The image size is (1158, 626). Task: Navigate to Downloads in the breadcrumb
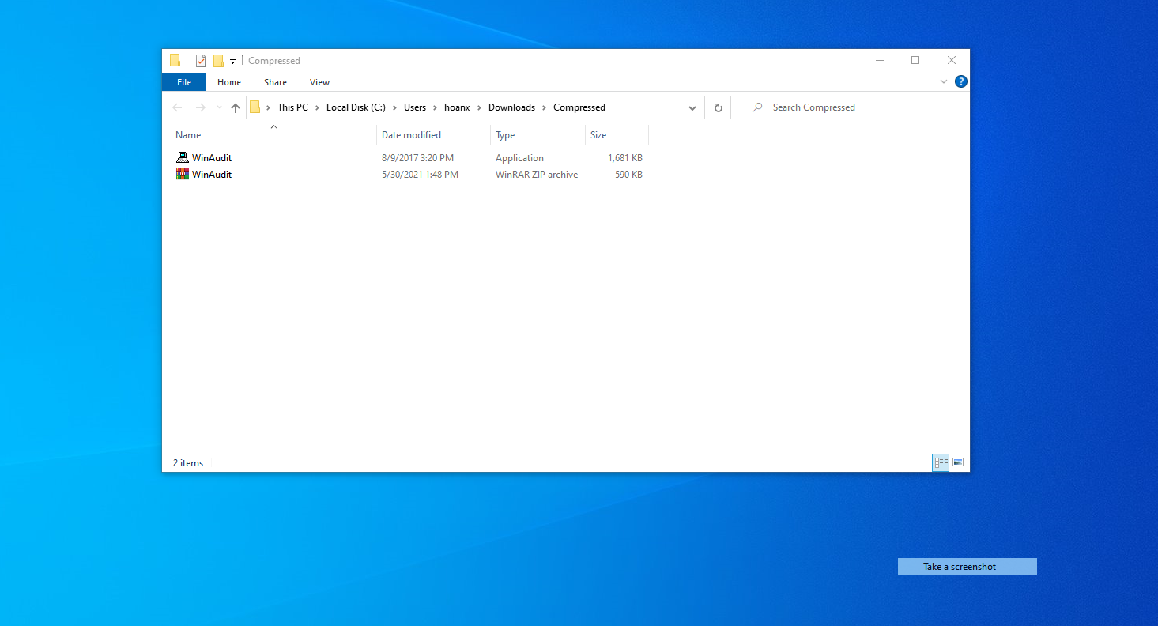(511, 107)
